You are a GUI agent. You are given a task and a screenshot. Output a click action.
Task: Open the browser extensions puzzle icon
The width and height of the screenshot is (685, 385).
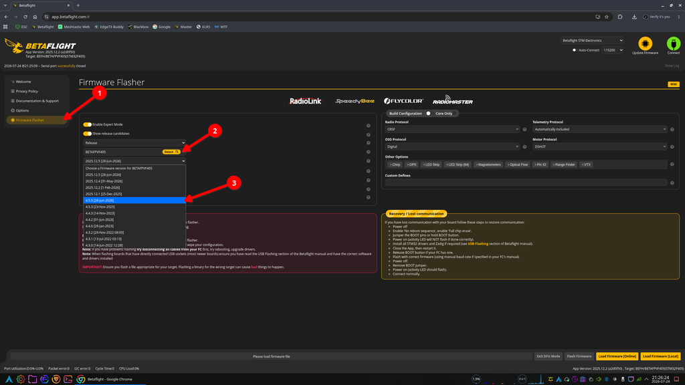[x=620, y=17]
